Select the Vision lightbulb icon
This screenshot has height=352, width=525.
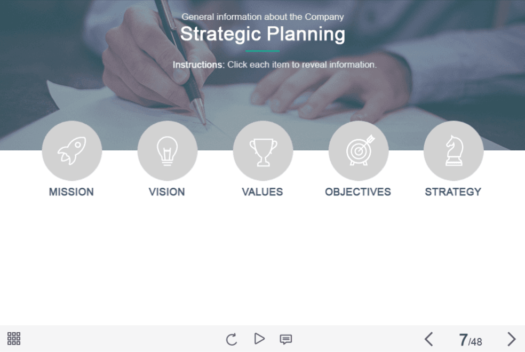click(x=167, y=151)
